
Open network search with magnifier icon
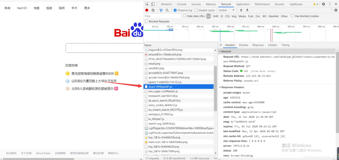coord(167,10)
